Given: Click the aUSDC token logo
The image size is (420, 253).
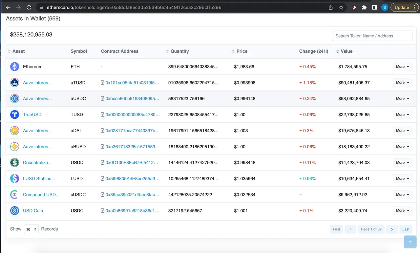Looking at the screenshot, I should click(x=14, y=99).
